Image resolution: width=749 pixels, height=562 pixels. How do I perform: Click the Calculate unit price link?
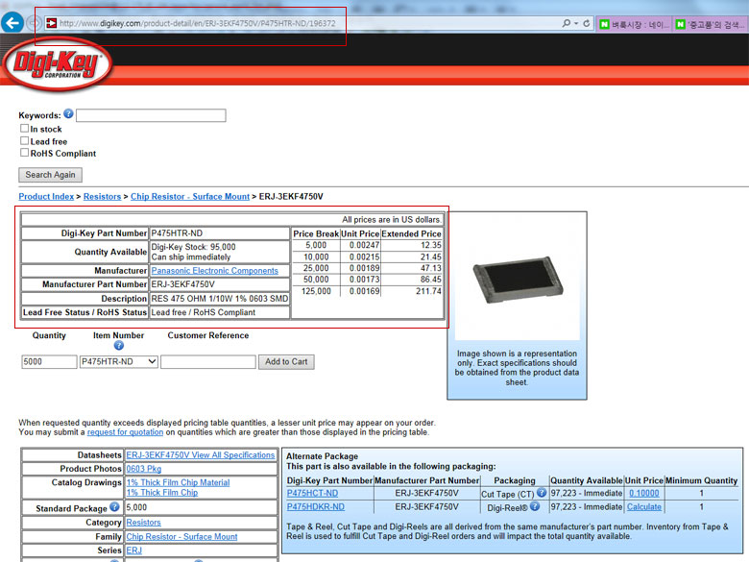(x=644, y=506)
